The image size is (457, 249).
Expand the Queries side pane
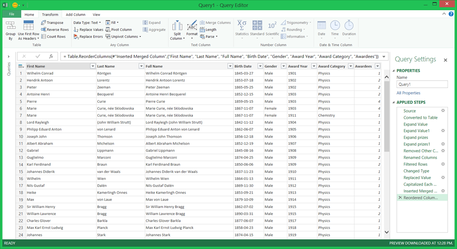8,57
